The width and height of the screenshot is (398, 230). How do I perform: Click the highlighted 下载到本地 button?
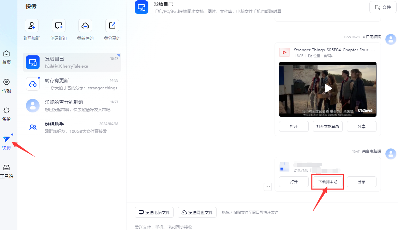pos(327,182)
